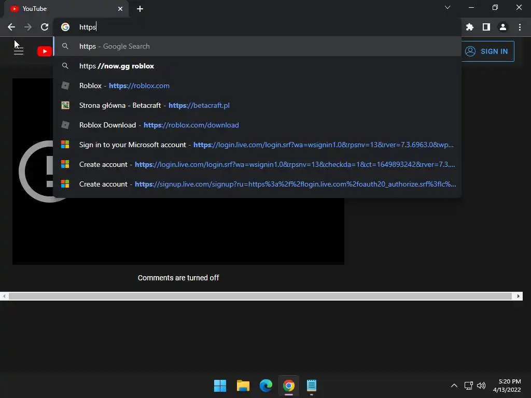The image size is (531, 398).
Task: Open the clock showing 5:20 PM
Action: coord(507,386)
